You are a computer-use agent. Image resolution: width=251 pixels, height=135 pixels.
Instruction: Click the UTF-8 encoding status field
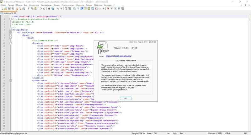227,133
